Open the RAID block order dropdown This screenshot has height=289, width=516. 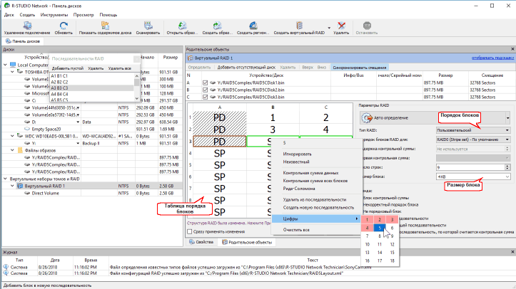474,140
